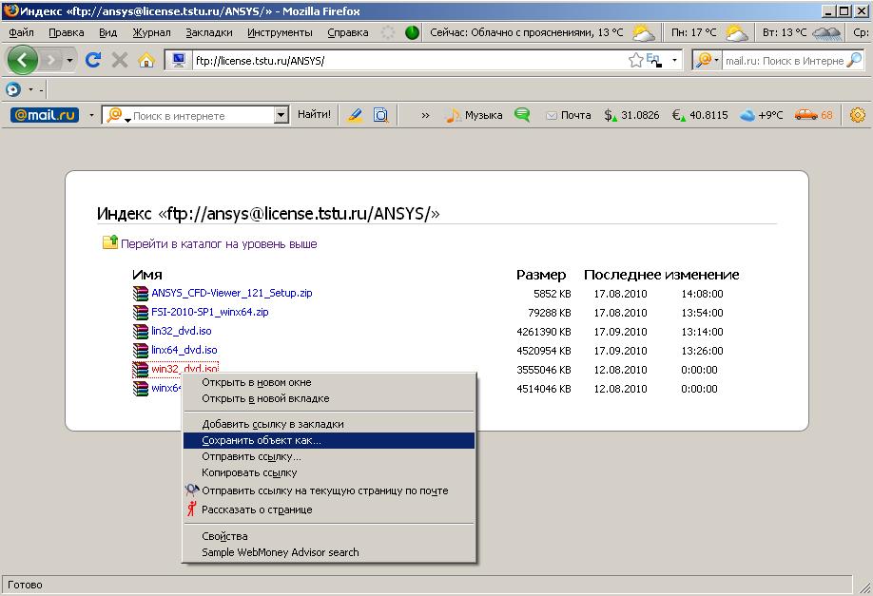Expand the address bar URL dropdown arrow
873x596 pixels.
pyautogui.click(x=674, y=60)
